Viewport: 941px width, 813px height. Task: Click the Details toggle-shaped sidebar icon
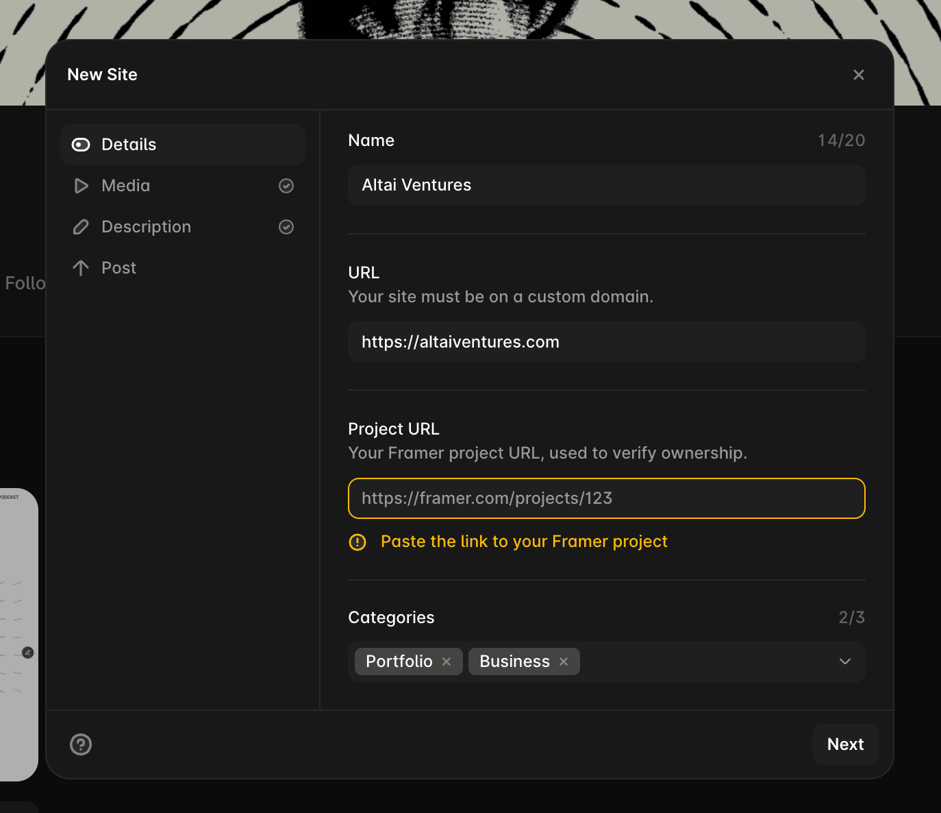point(81,145)
